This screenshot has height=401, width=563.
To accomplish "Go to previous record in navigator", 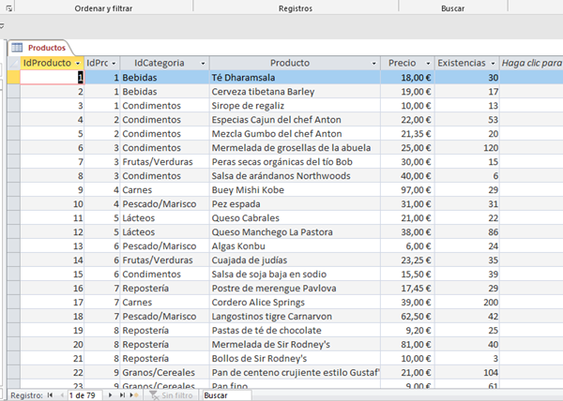I will pyautogui.click(x=61, y=395).
